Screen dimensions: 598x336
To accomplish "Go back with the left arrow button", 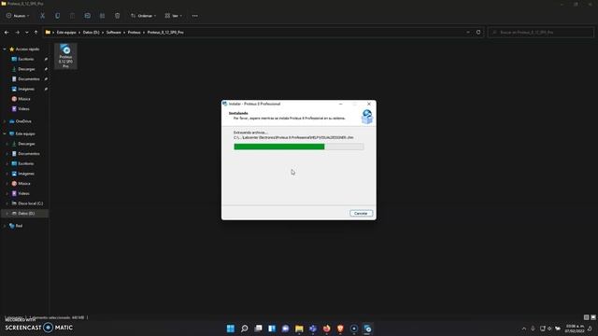I will pos(7,33).
